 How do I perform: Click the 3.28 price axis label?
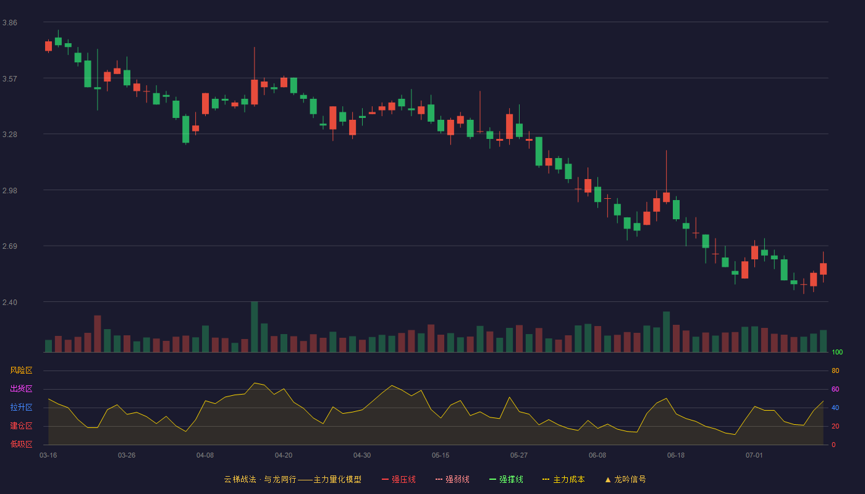coord(10,135)
